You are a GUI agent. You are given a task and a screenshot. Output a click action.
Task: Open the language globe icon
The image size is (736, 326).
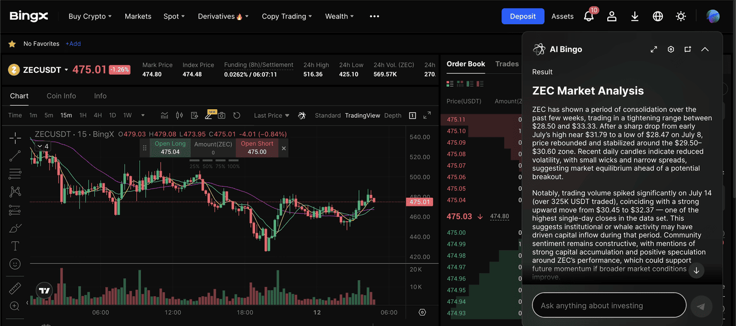[658, 17]
